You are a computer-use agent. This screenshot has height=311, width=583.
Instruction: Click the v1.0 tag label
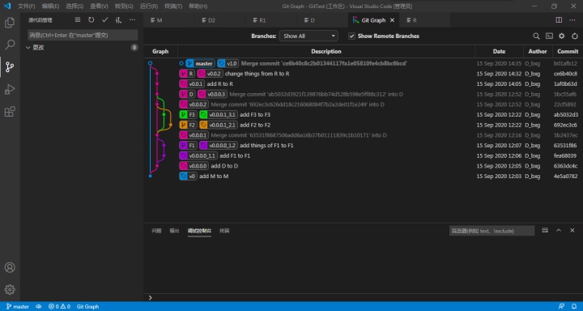tap(228, 64)
